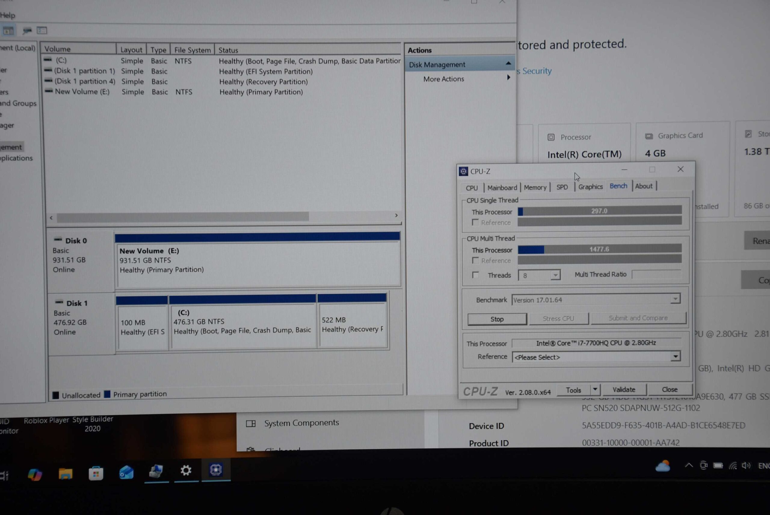This screenshot has width=770, height=515.
Task: Open the Graphics tab in CPU-Z
Action: (x=590, y=187)
